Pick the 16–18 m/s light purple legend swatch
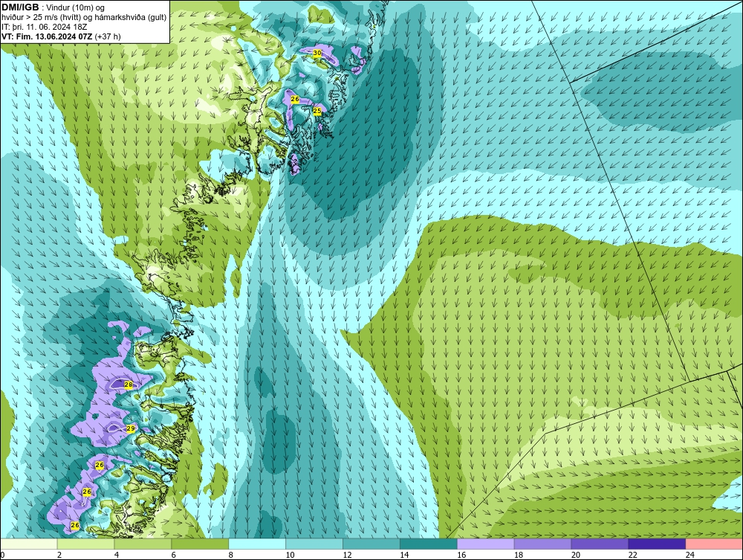The height and width of the screenshot is (560, 743). 485,544
